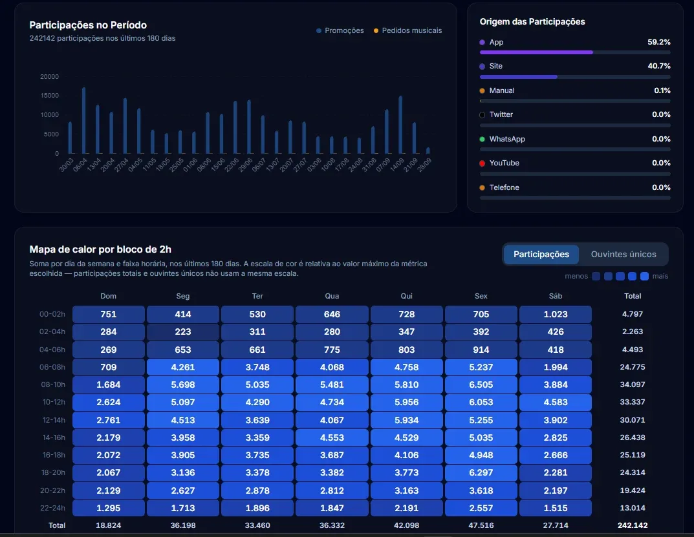Click the Dom column header
This screenshot has width=694, height=537.
[x=109, y=296]
